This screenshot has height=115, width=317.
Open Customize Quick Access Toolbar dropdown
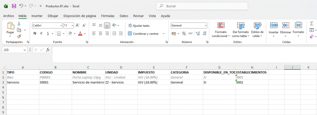41,6
